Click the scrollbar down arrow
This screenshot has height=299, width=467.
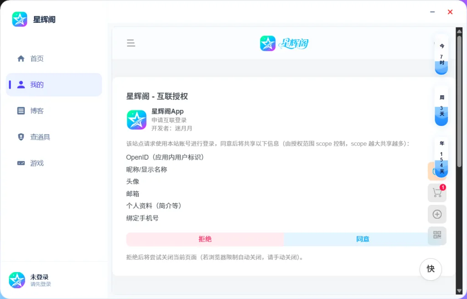pyautogui.click(x=459, y=291)
